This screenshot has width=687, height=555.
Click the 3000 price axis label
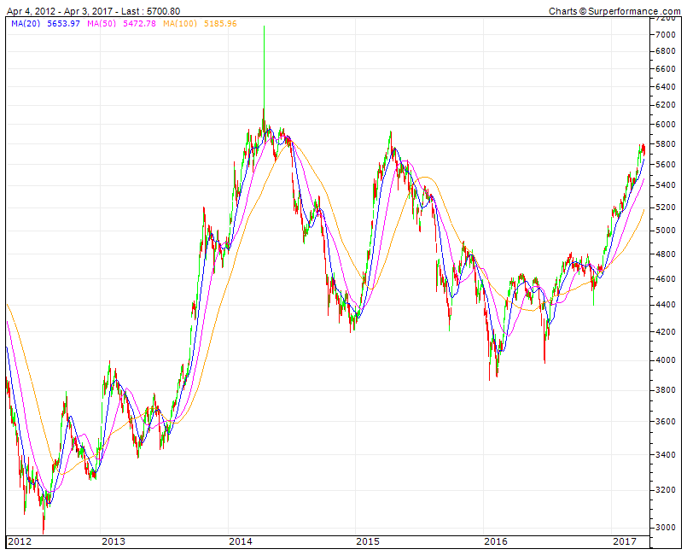(666, 528)
